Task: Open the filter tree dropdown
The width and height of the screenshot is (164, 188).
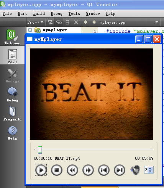Action: (50, 22)
